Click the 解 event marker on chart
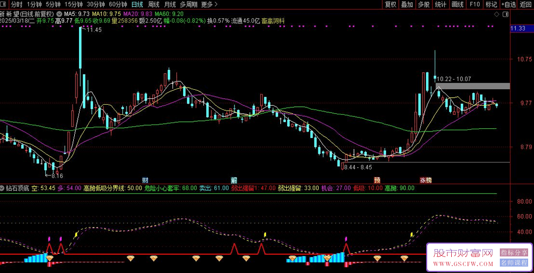 (234, 180)
